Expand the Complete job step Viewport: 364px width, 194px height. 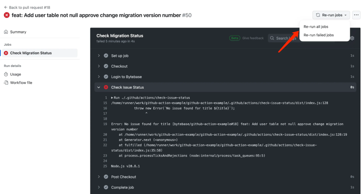pos(99,187)
